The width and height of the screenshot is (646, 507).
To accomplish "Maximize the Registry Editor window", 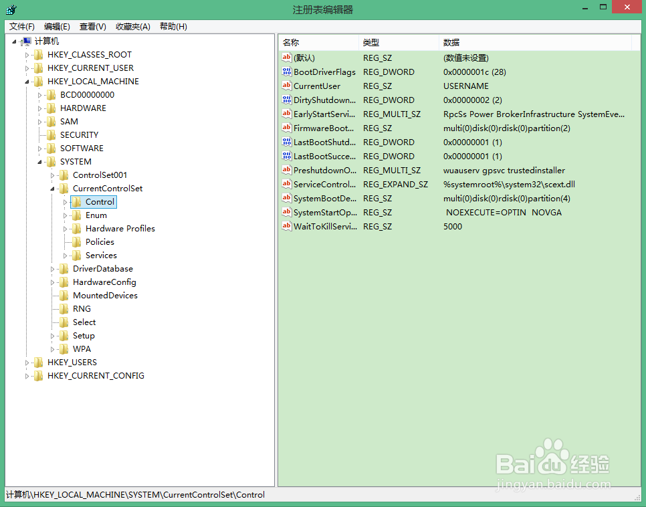I will (x=603, y=7).
